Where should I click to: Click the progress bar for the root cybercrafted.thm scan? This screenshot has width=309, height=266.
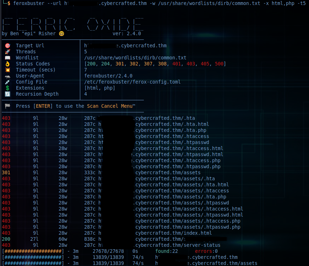(x=33, y=257)
